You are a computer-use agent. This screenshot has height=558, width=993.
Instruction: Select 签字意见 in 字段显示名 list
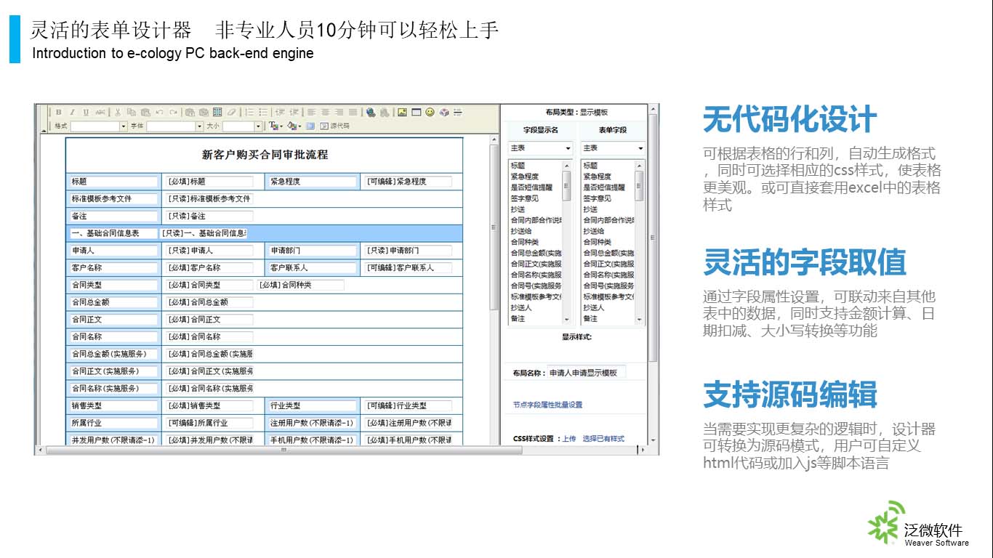[x=525, y=198]
